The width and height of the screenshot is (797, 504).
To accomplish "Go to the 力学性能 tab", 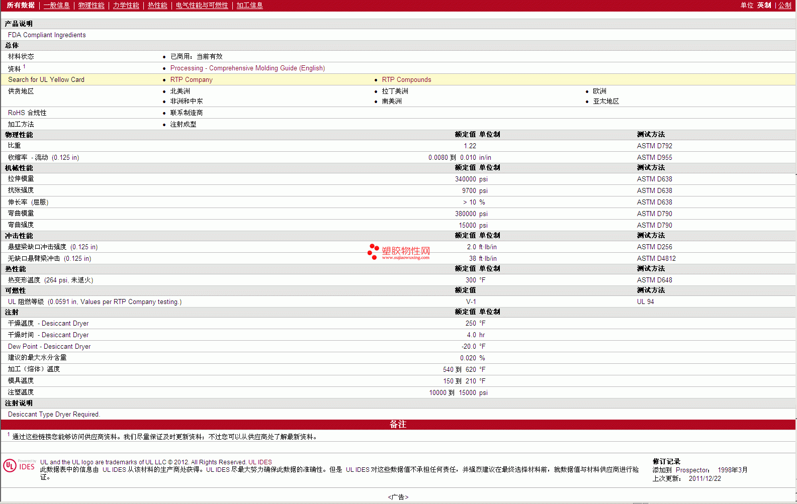I will (126, 6).
